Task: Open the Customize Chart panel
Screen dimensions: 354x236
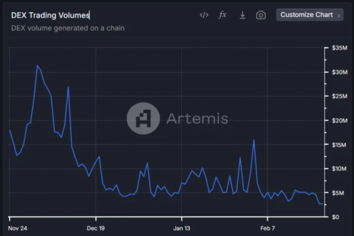Action: (x=310, y=15)
